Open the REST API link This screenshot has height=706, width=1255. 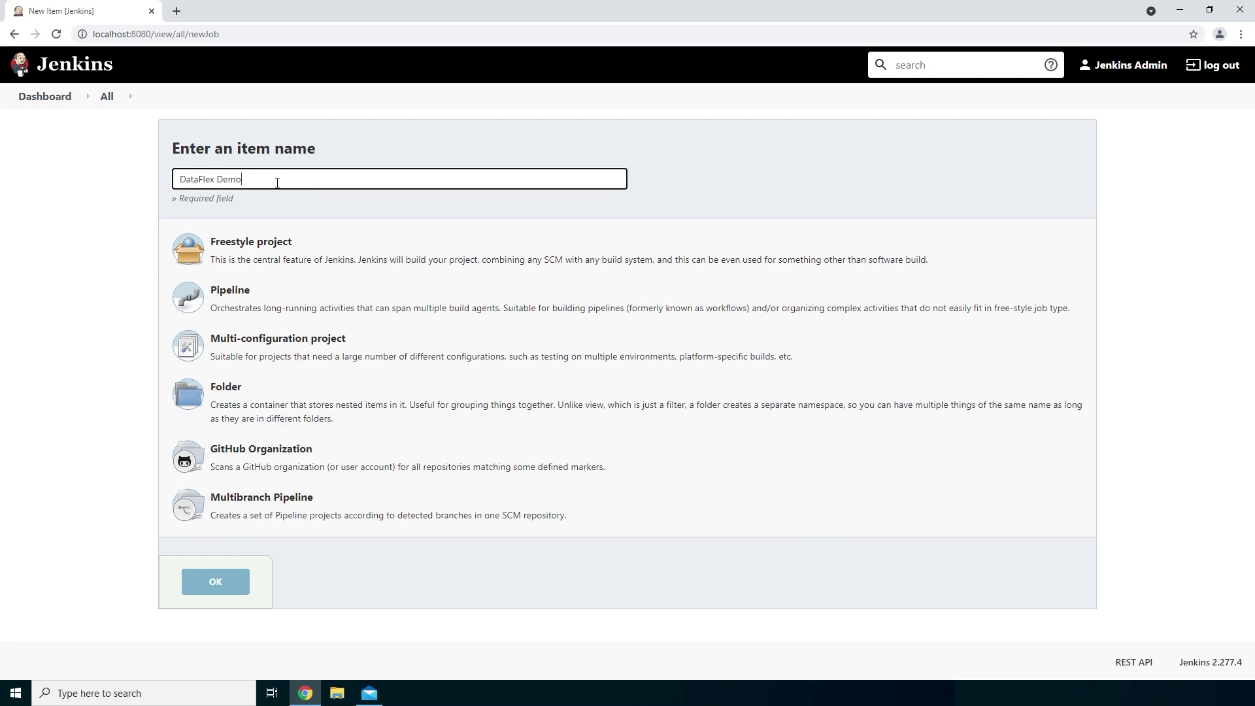click(1133, 662)
